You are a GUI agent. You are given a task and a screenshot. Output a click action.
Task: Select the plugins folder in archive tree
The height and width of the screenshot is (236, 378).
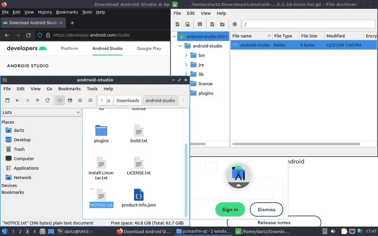coord(206,93)
